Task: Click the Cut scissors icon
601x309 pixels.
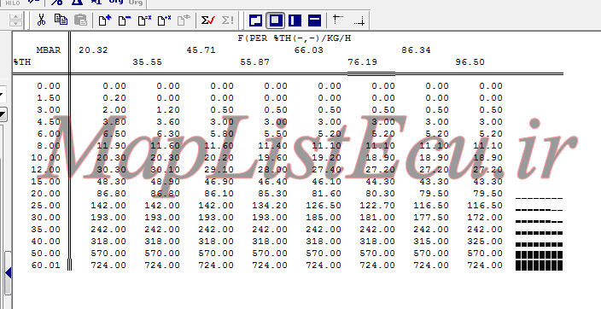Action: tap(41, 20)
